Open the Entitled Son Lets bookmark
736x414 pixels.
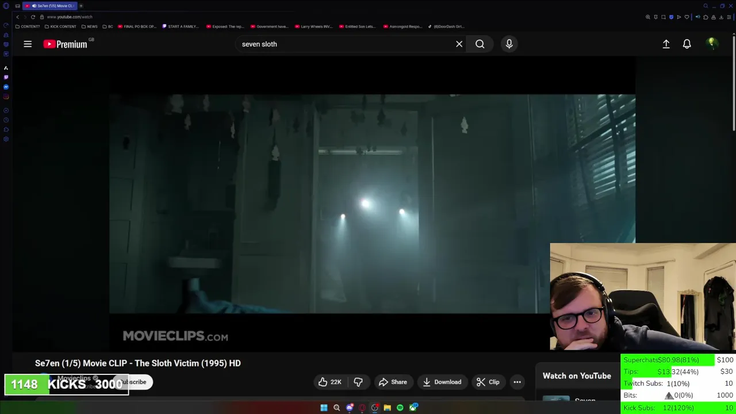coord(357,26)
